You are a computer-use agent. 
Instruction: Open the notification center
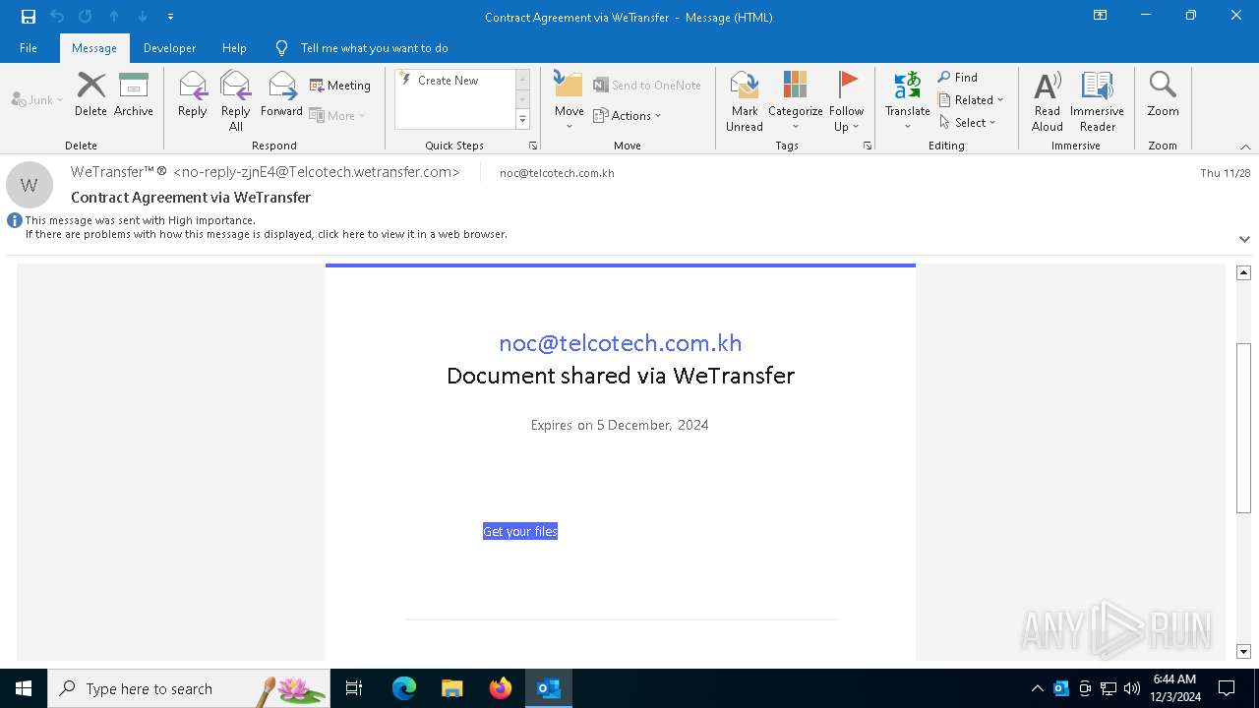(1227, 688)
